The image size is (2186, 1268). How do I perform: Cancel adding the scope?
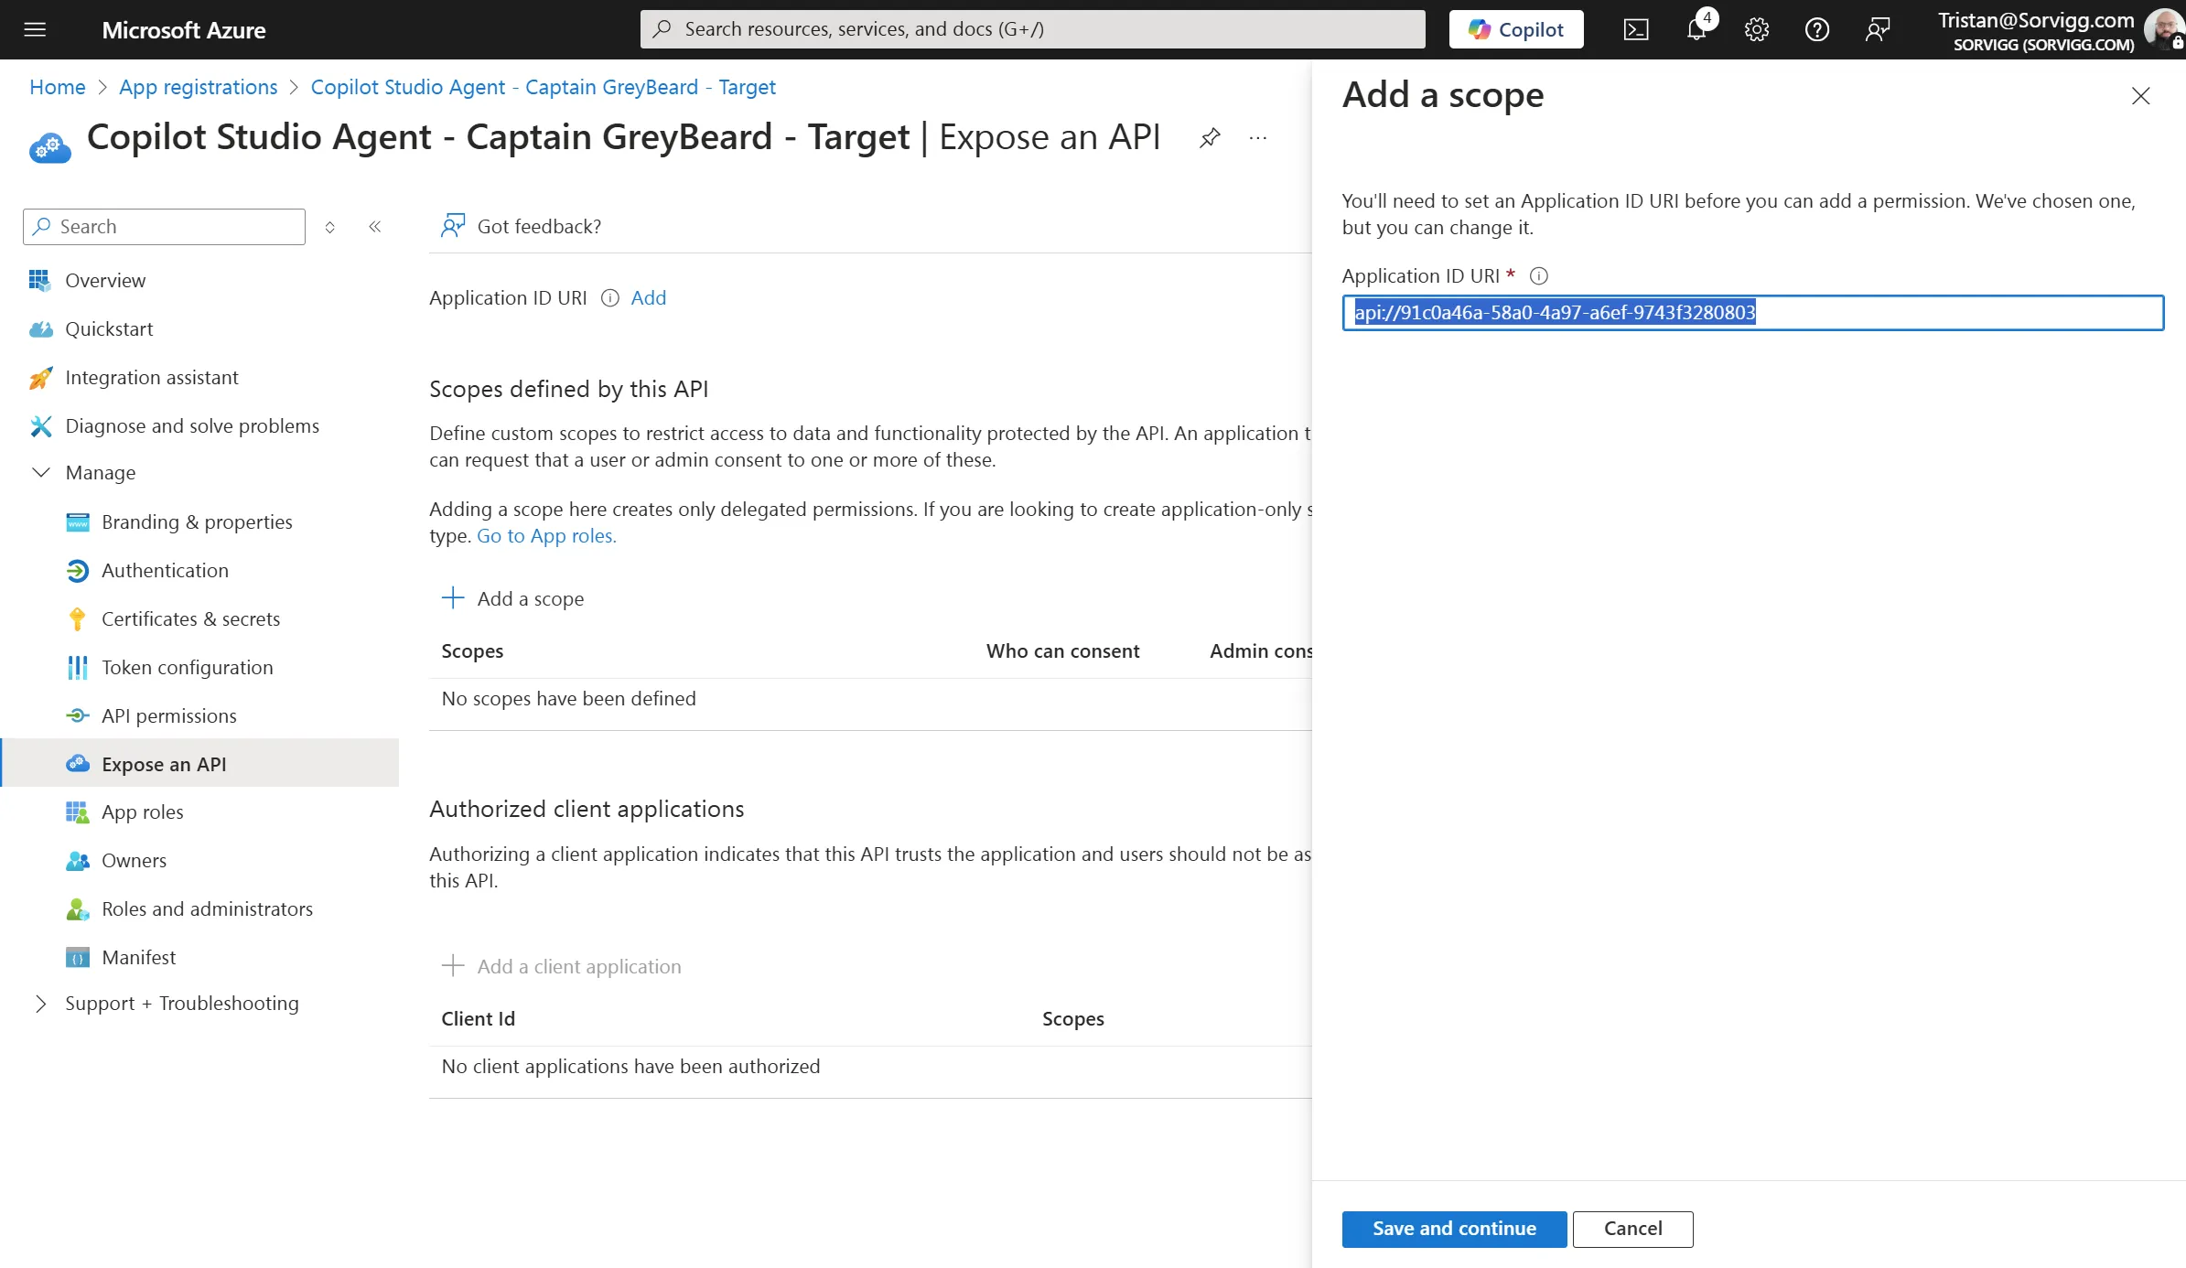pos(1632,1229)
